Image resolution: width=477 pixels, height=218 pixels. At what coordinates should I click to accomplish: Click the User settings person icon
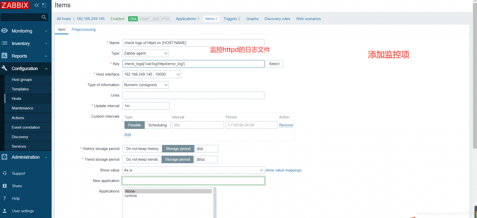pos(4,211)
